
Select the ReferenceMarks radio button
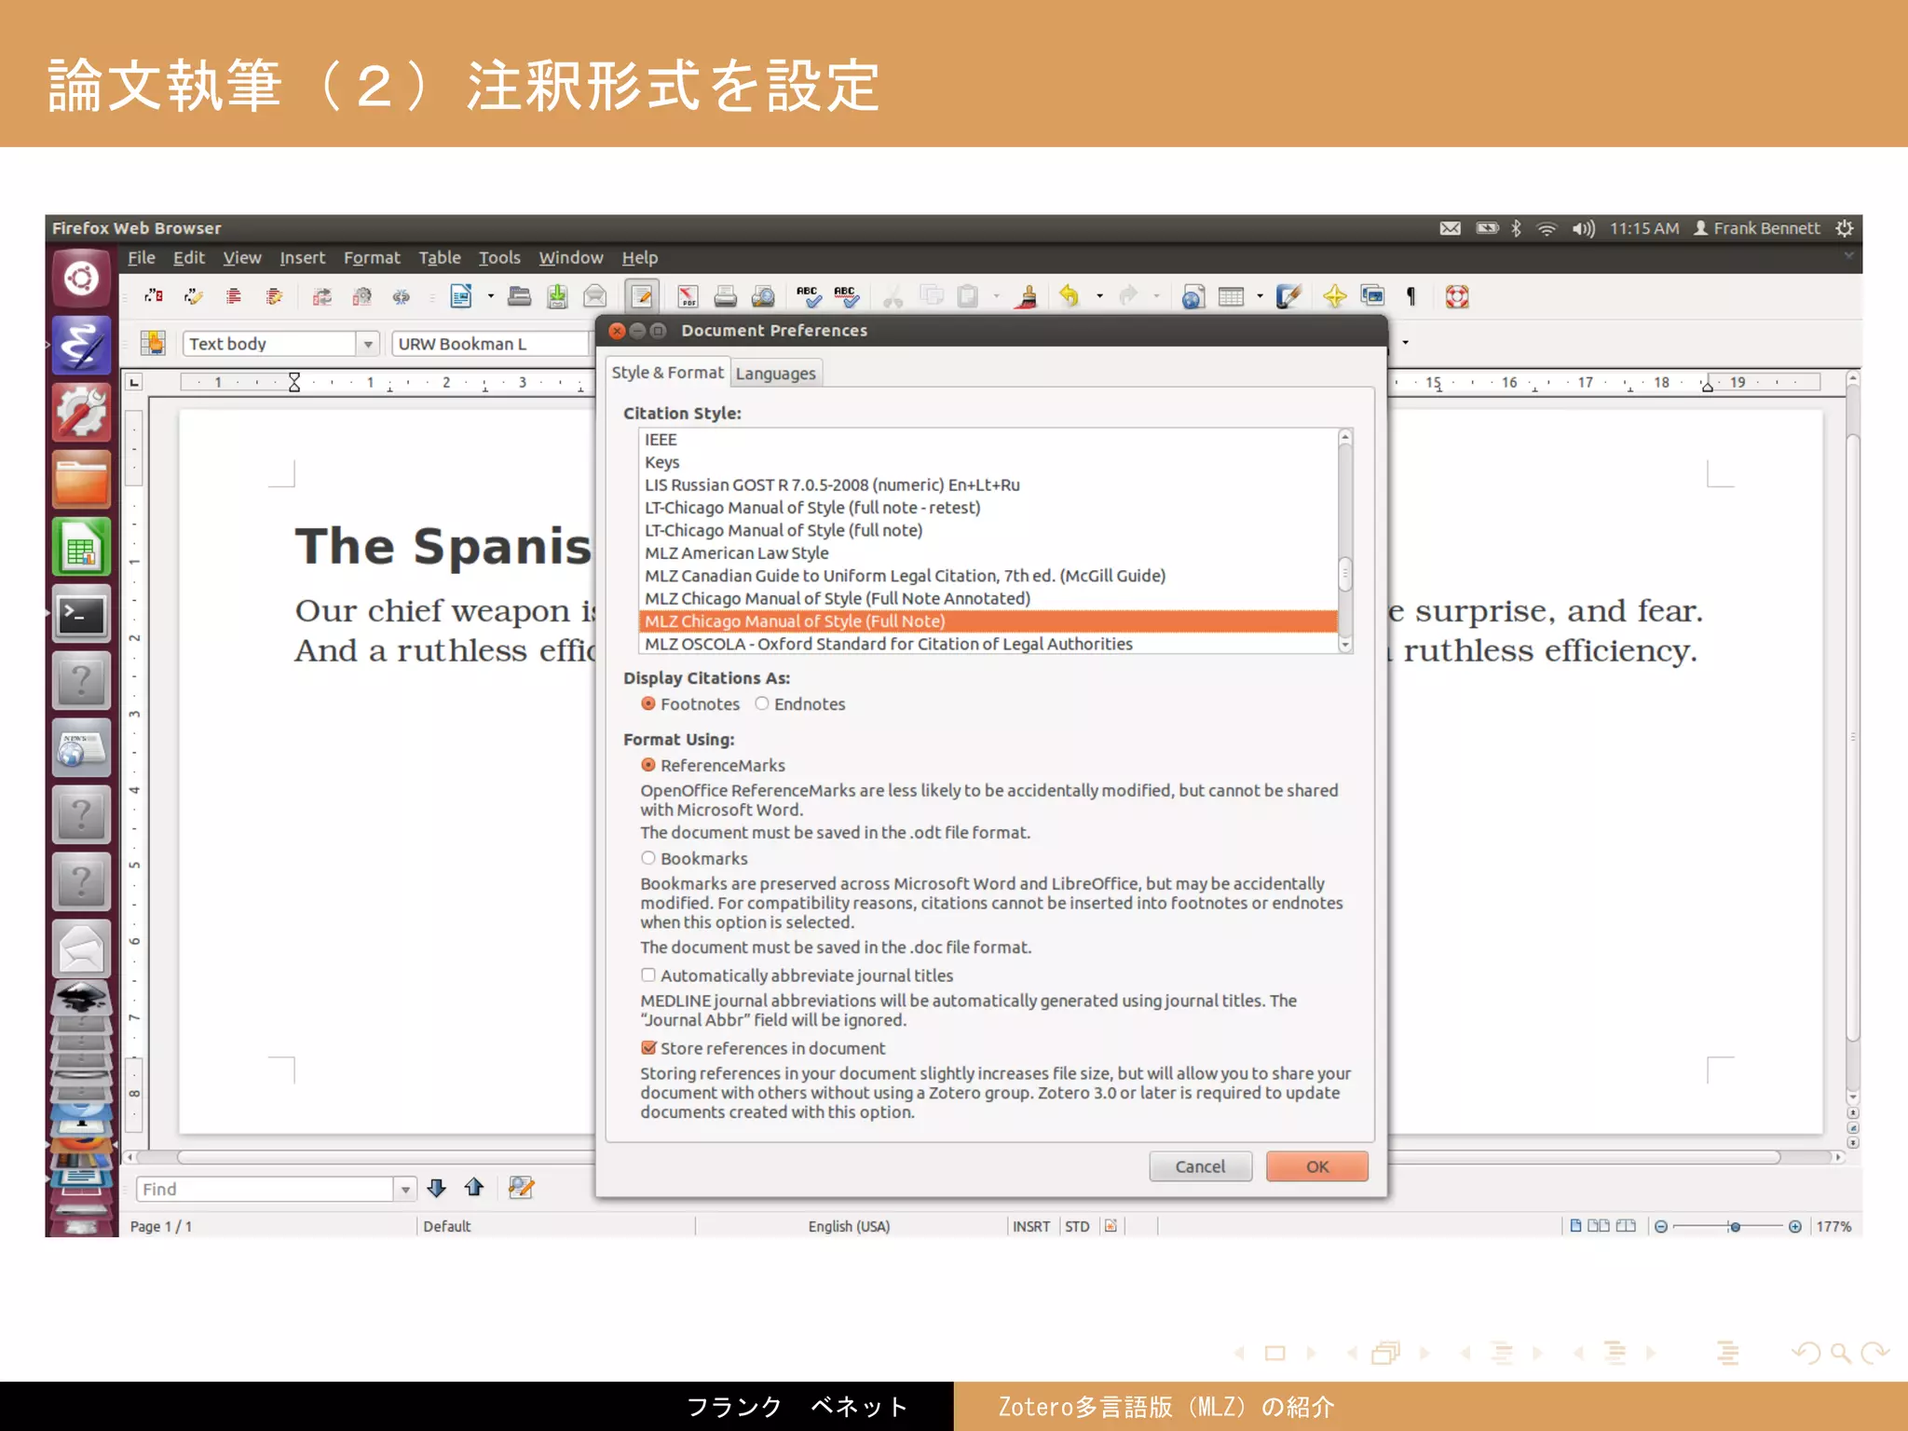click(648, 765)
